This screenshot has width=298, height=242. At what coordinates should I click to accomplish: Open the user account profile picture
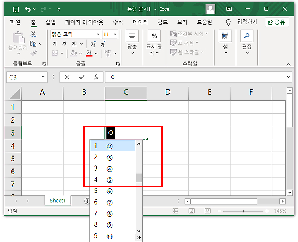[x=210, y=9]
